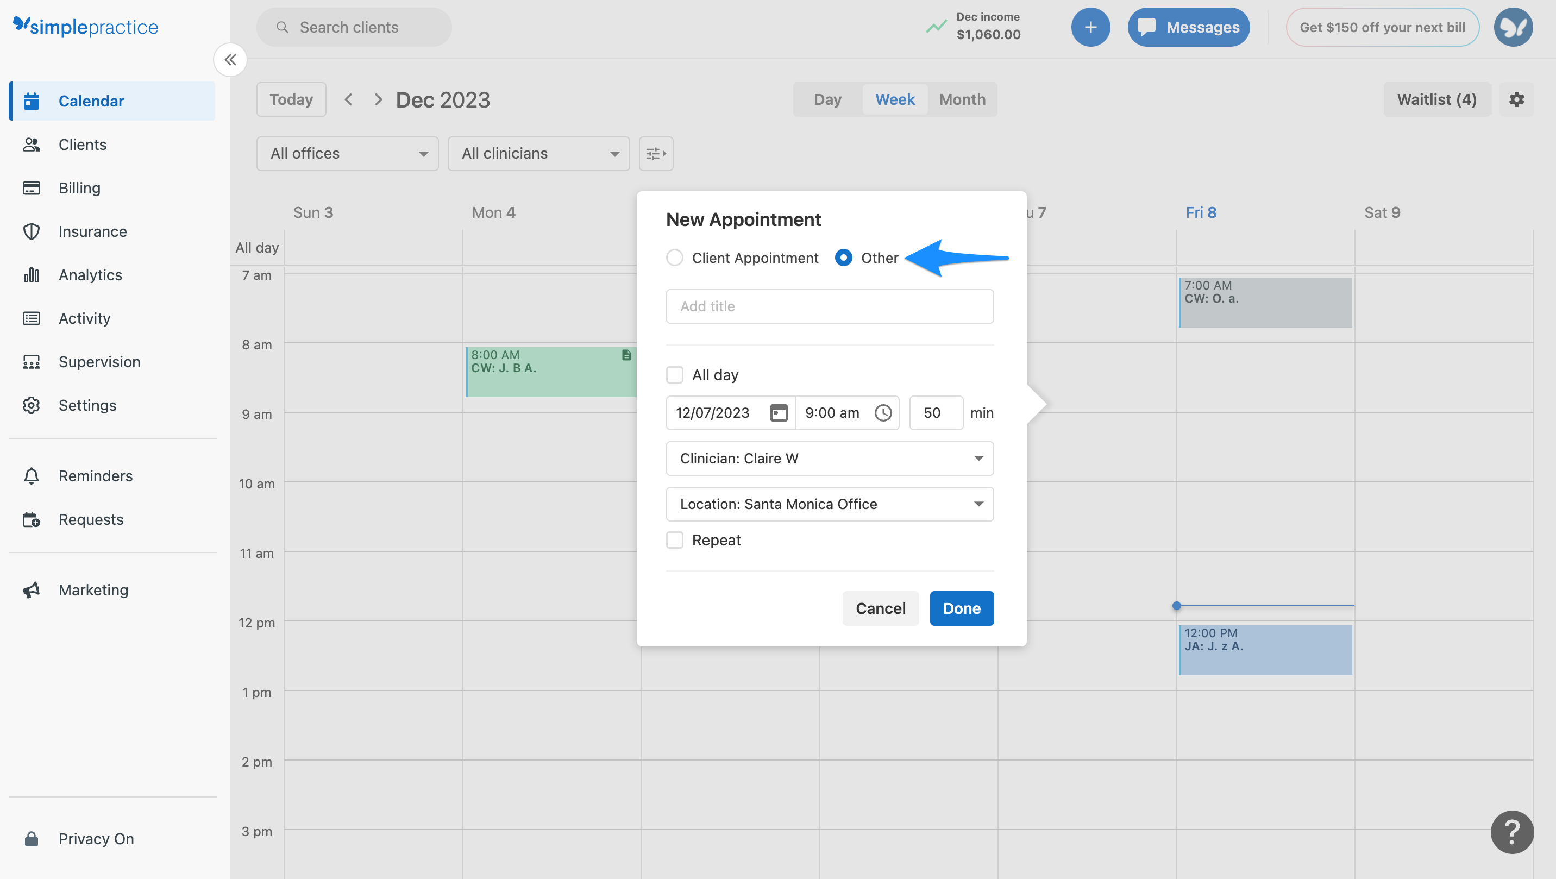
Task: Open the Calendar section in the sidebar
Action: (x=91, y=101)
